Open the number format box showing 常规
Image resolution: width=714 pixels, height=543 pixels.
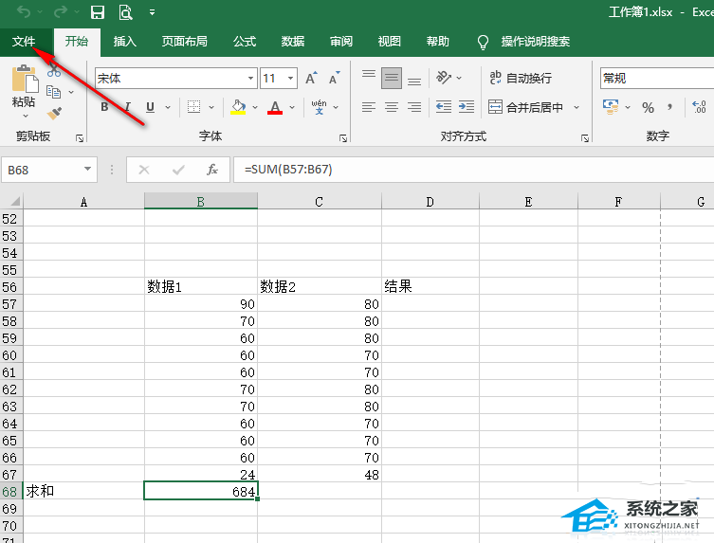tap(657, 79)
